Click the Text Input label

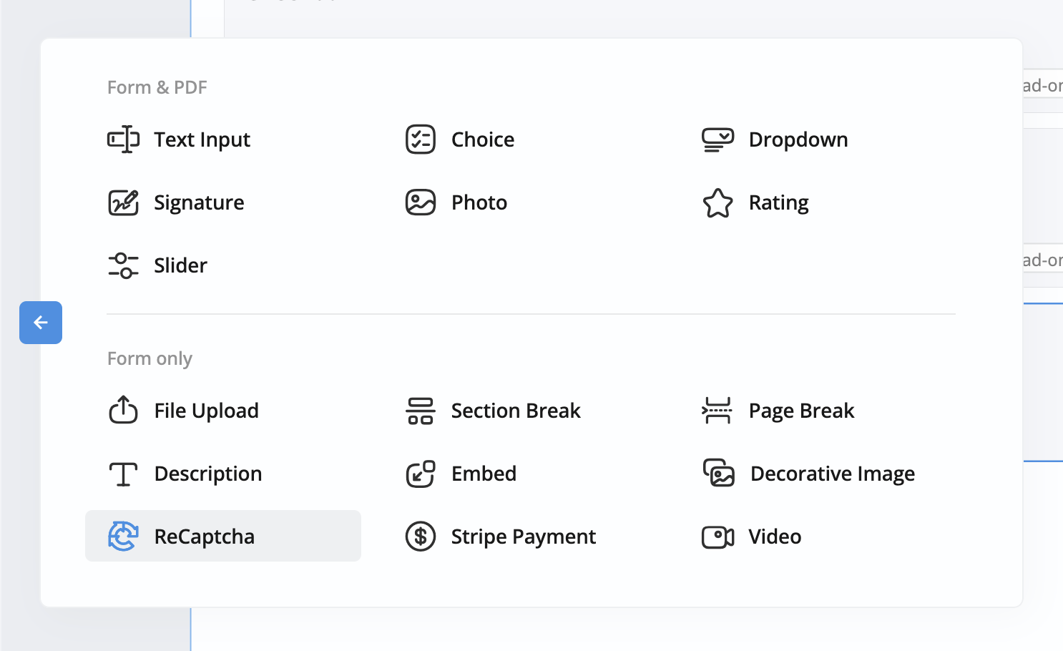tap(202, 139)
